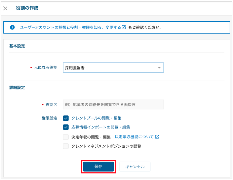Check タレントマネジメントポジションの閲覧 checkbox
This screenshot has height=180, width=233.
(x=66, y=146)
